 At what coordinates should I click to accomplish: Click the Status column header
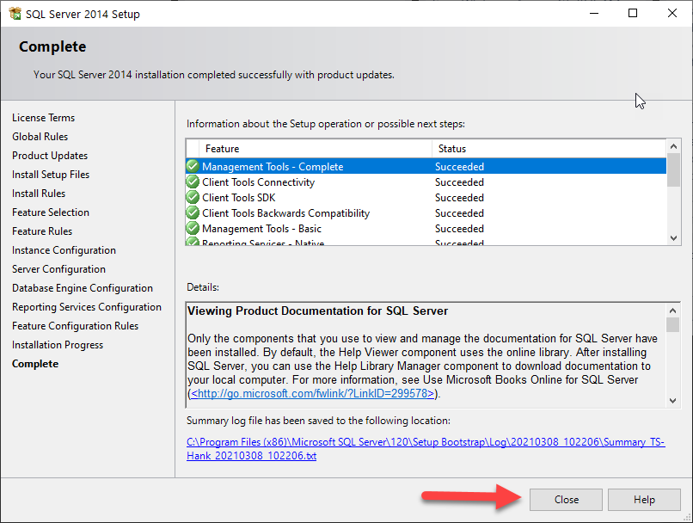tap(549, 149)
